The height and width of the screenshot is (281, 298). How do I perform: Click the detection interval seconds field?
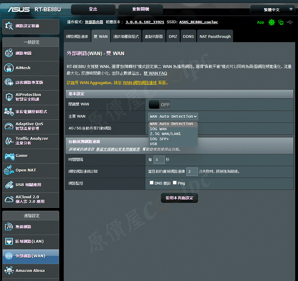tap(159, 160)
